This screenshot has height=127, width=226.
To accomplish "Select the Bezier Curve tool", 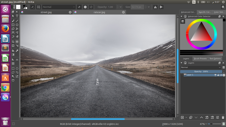I will coord(13,33).
